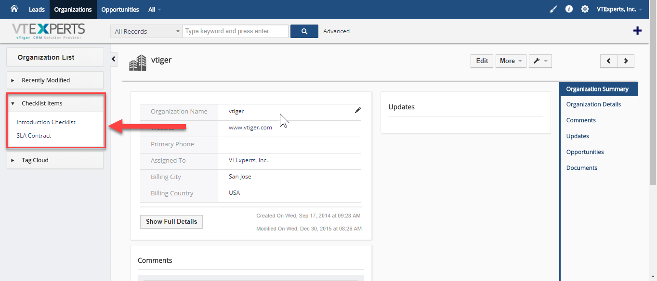657x281 pixels.
Task: Click the Billing Country value USA
Action: [x=235, y=193]
